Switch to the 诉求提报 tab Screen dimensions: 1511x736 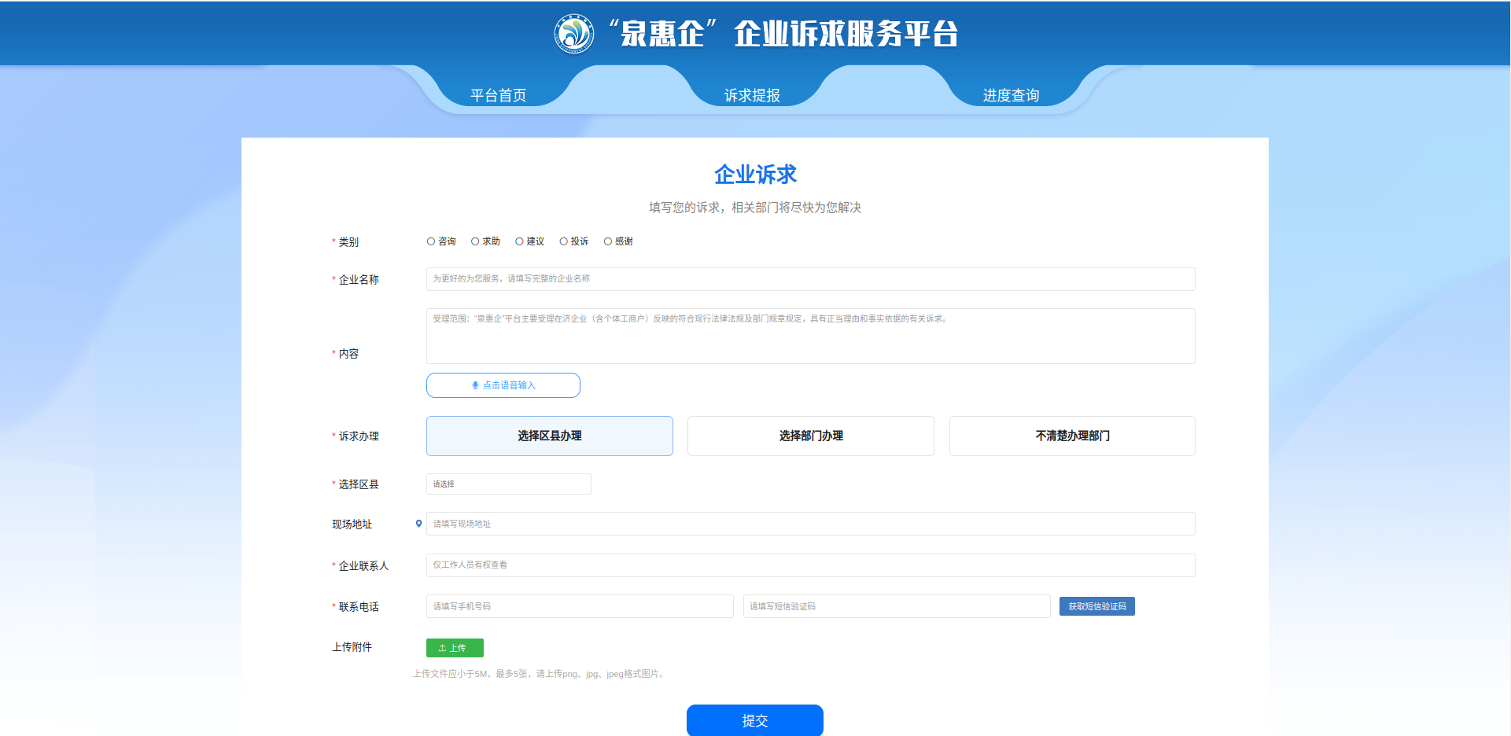(x=752, y=95)
